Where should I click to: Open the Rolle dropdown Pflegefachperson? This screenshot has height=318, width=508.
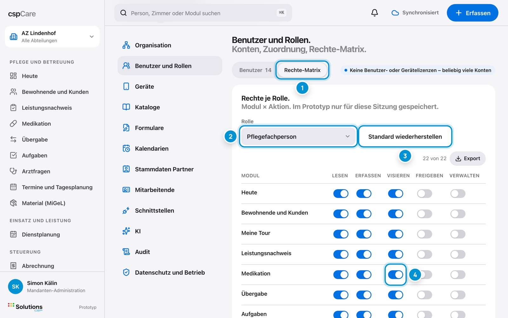pyautogui.click(x=298, y=136)
